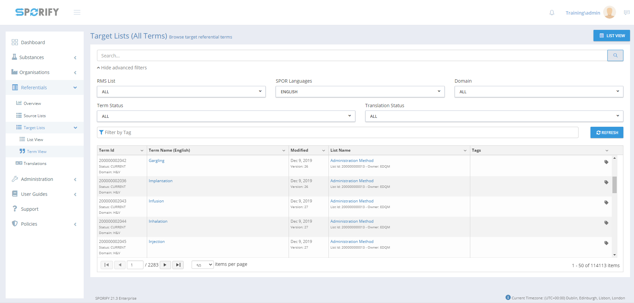Open the chat messages icon
The height and width of the screenshot is (303, 634).
[x=626, y=13]
